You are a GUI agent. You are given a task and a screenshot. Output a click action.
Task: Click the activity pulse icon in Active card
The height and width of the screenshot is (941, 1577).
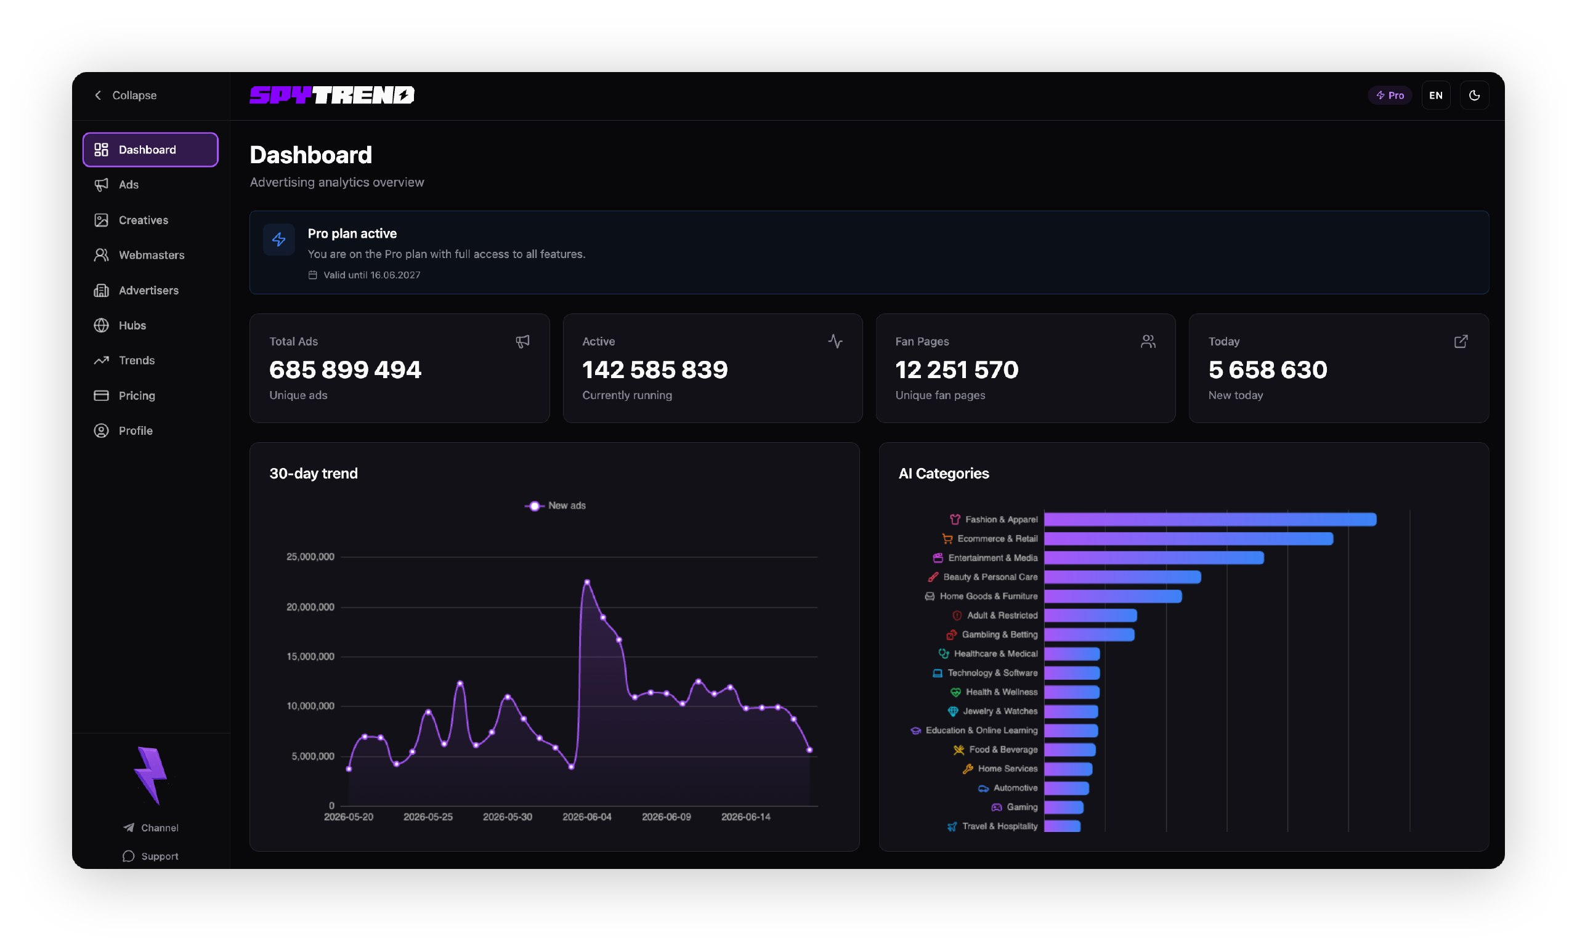click(835, 342)
